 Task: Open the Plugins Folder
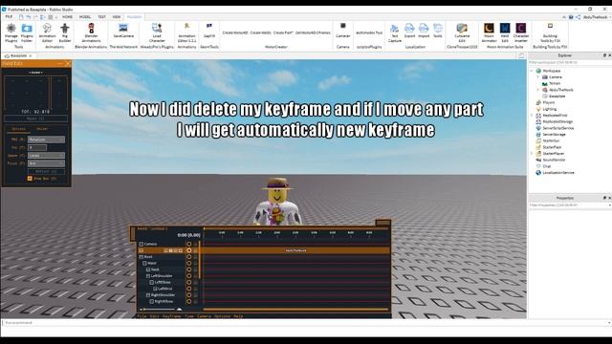27,32
